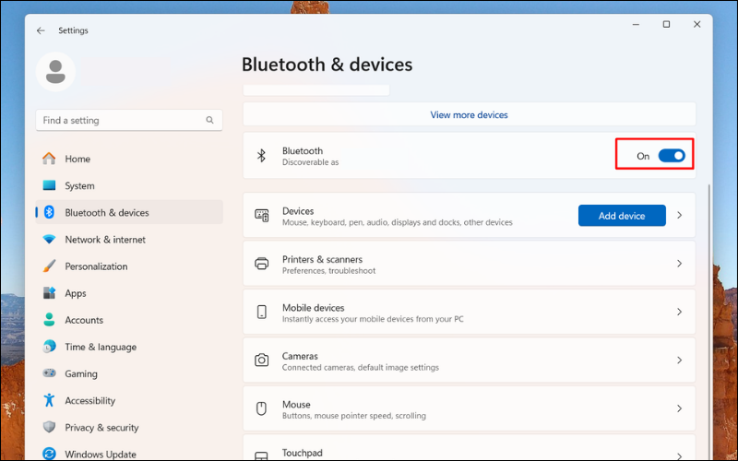This screenshot has height=461, width=738.
Task: Click the System monitor icon
Action: [49, 185]
